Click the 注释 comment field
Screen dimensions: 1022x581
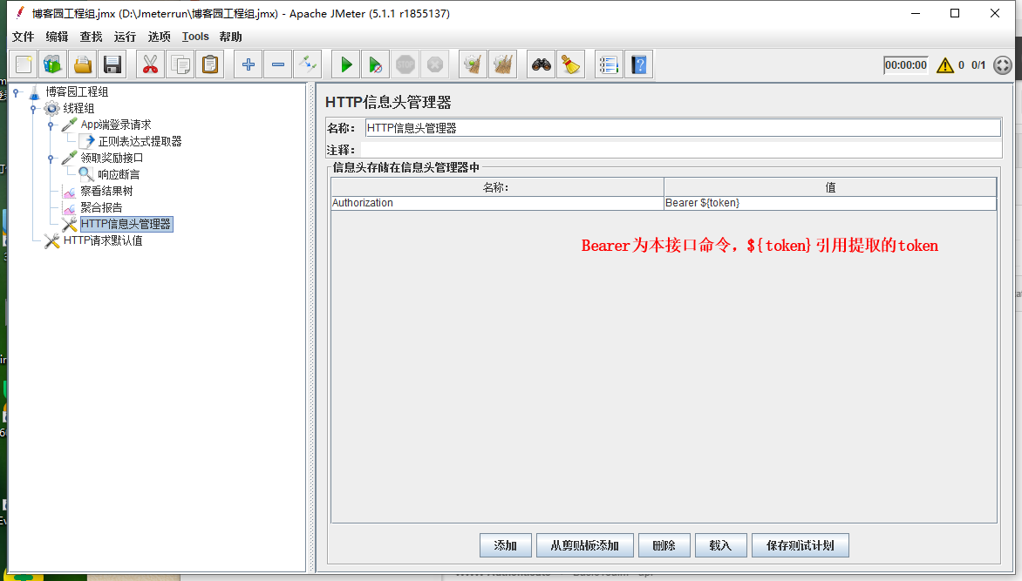(x=681, y=150)
